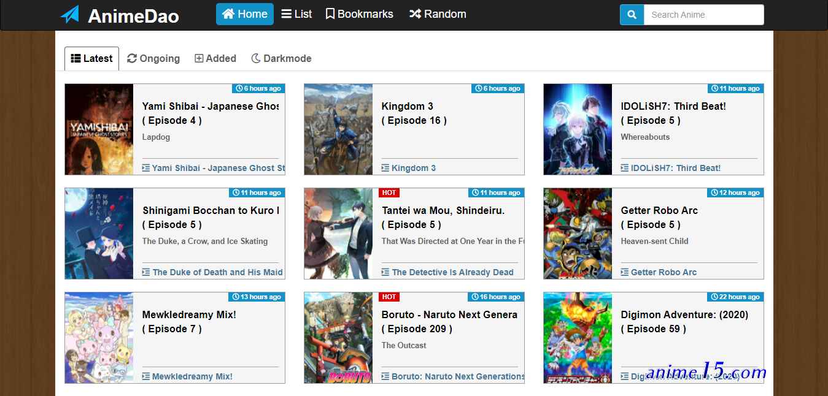Click Digimon 22 hours ago timestamp

tap(736, 297)
